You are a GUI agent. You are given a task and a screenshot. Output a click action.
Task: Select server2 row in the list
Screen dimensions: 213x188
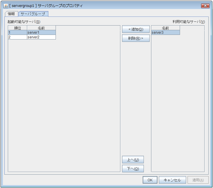point(41,37)
